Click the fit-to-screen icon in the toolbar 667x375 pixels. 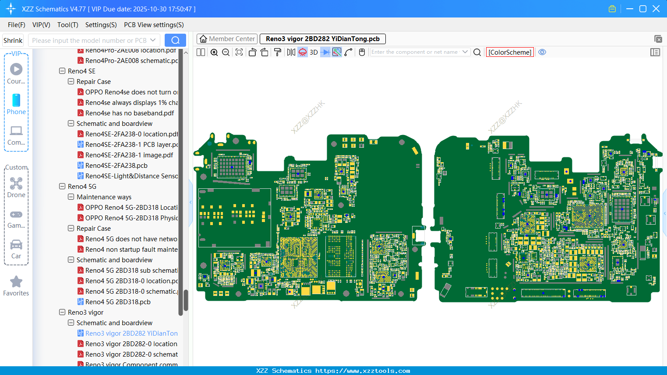pyautogui.click(x=239, y=52)
